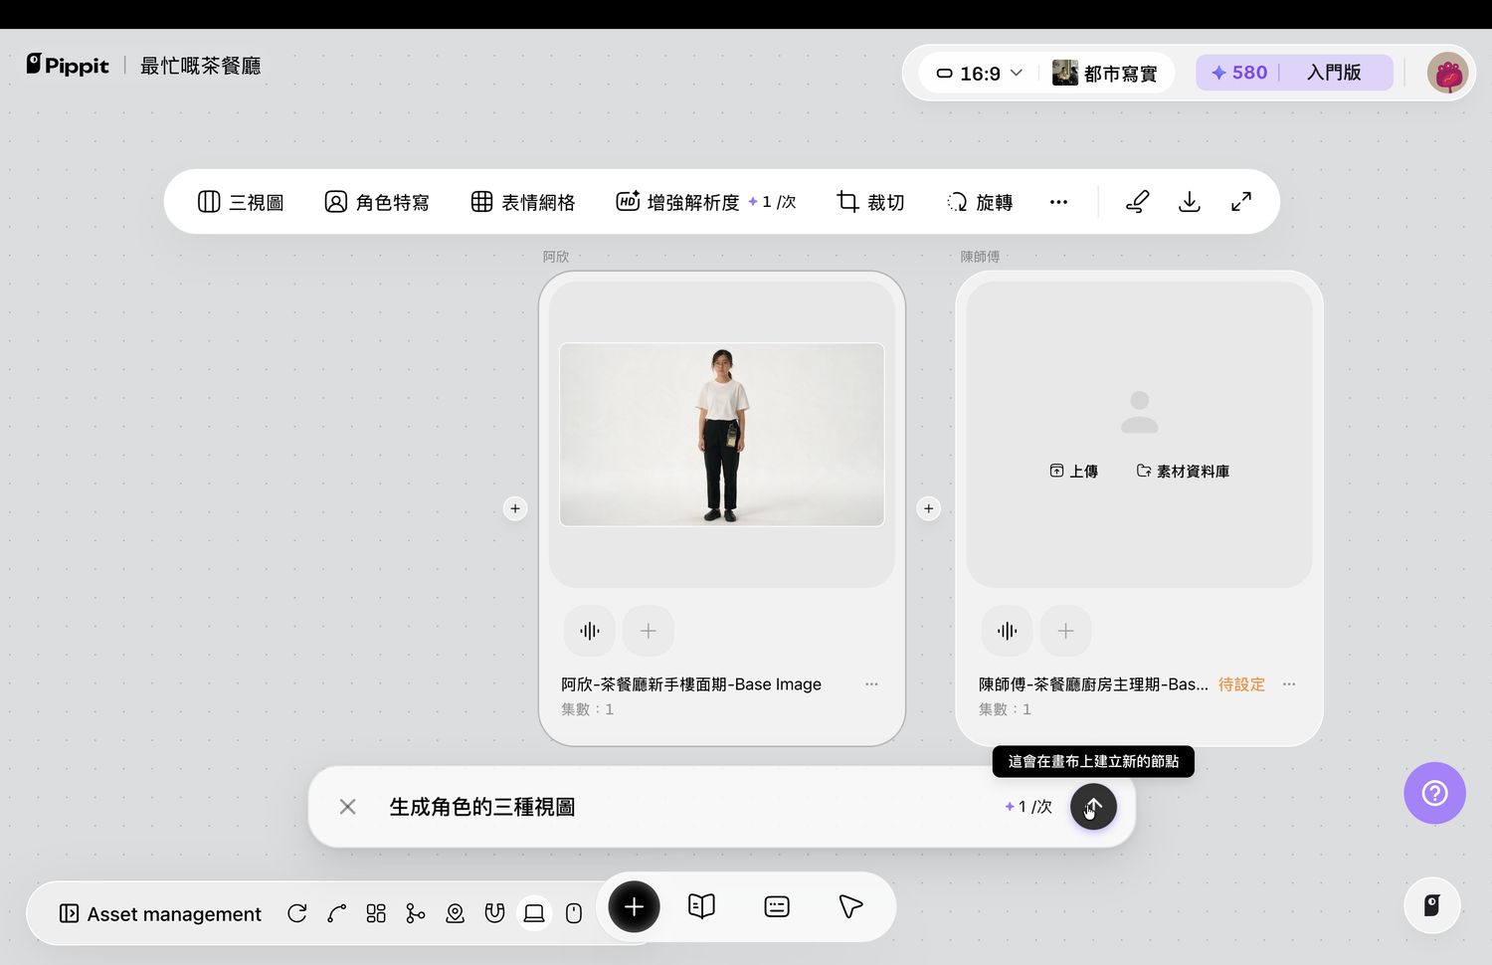Click the refresh icon in bottom toolbar

pos(297,913)
